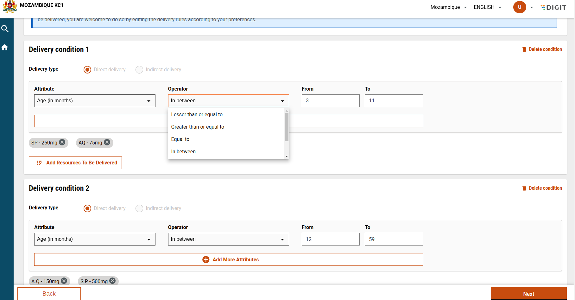The height and width of the screenshot is (300, 575).
Task: Remove the AQ - 75mg resource chip
Action: [107, 143]
